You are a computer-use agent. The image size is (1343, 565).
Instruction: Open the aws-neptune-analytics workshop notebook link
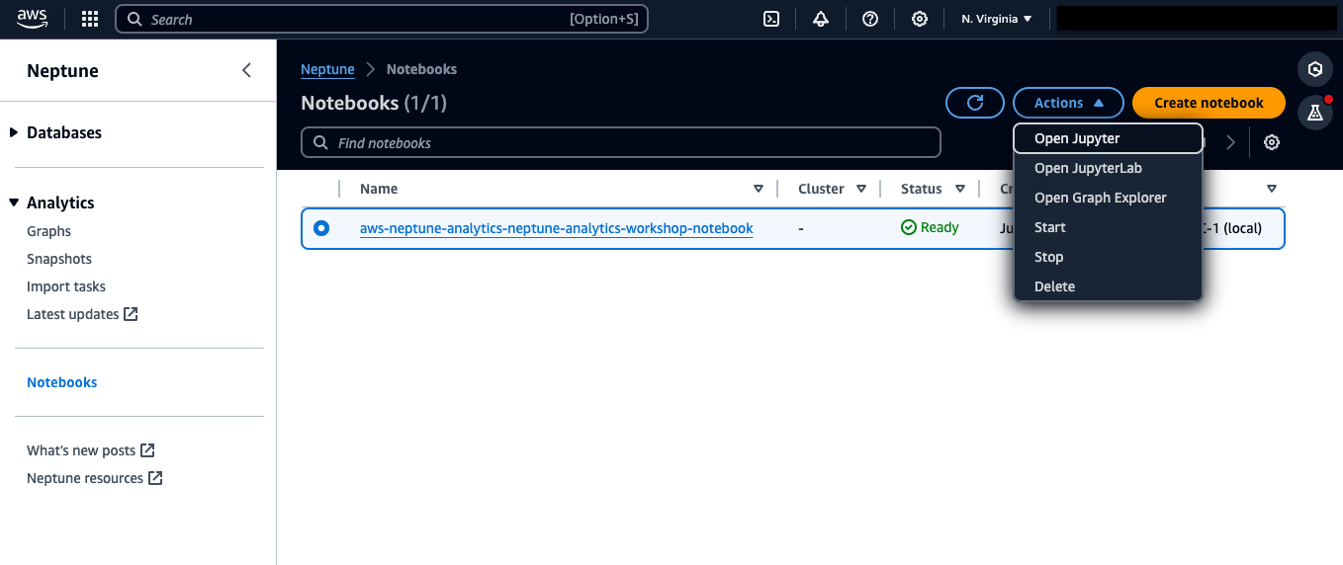[x=556, y=228]
